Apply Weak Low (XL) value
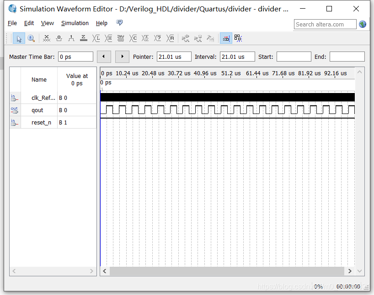This screenshot has height=295, width=374. 96,38
